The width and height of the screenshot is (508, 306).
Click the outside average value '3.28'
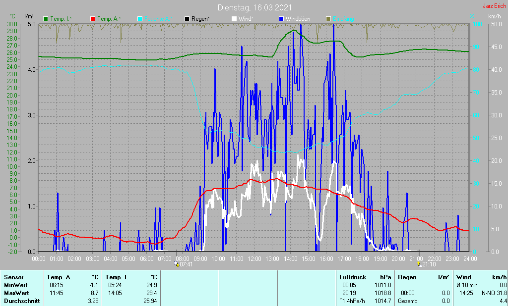coord(93,301)
